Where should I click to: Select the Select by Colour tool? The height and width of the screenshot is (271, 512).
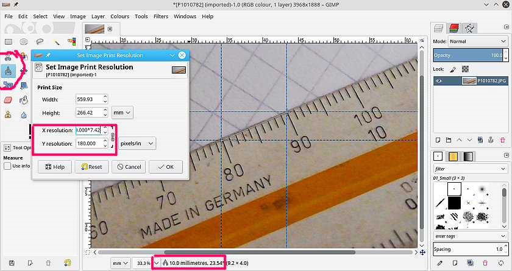point(71,42)
